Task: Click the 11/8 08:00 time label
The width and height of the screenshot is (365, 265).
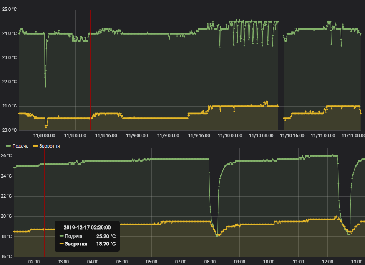Action: tap(75, 135)
